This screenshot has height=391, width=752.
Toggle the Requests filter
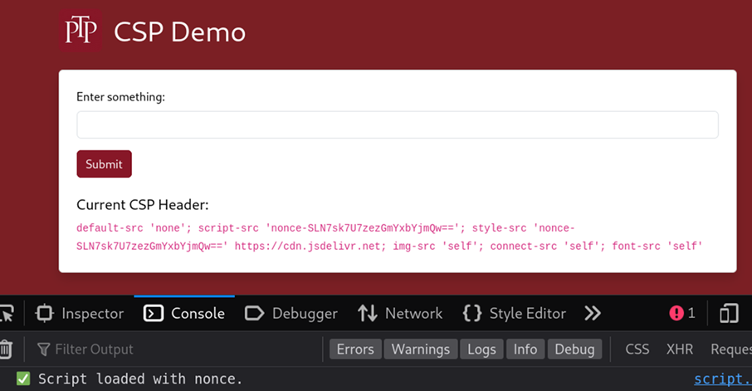730,349
